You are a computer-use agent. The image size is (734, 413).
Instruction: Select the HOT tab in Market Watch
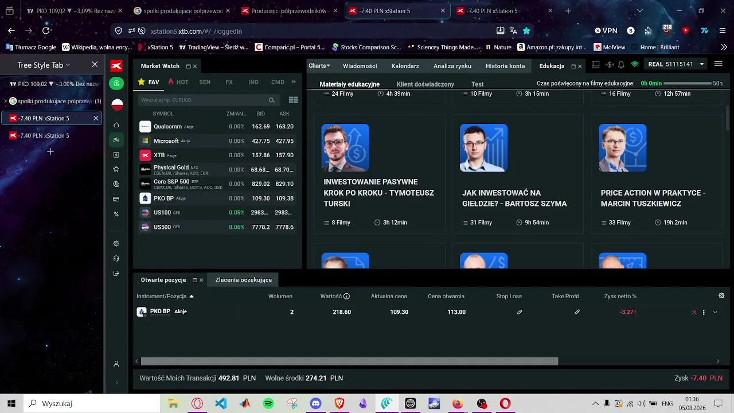(x=178, y=82)
